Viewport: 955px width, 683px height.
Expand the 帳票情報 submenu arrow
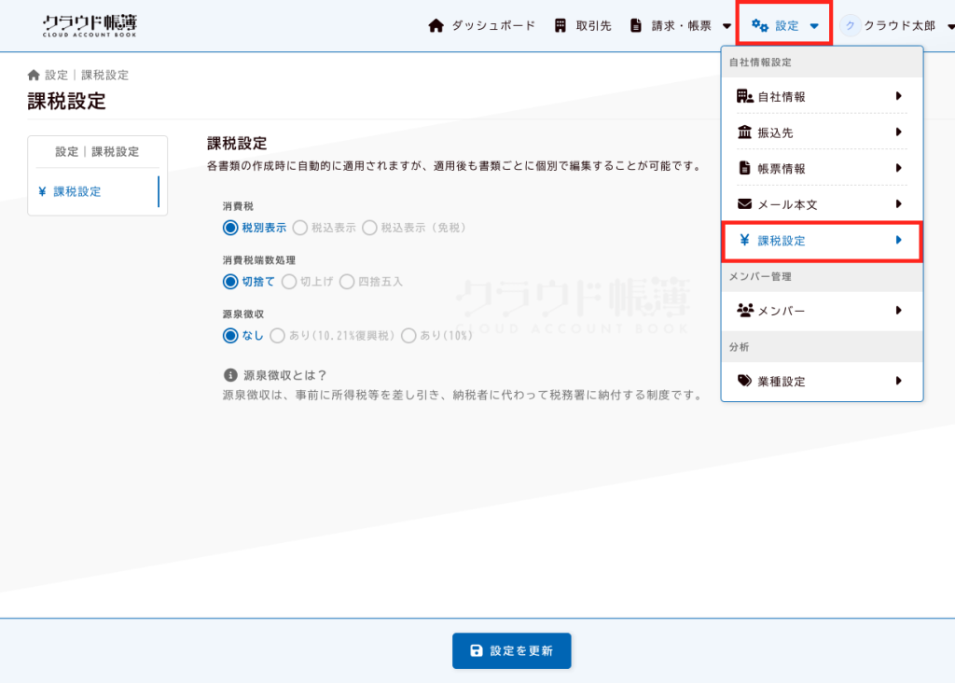(898, 168)
